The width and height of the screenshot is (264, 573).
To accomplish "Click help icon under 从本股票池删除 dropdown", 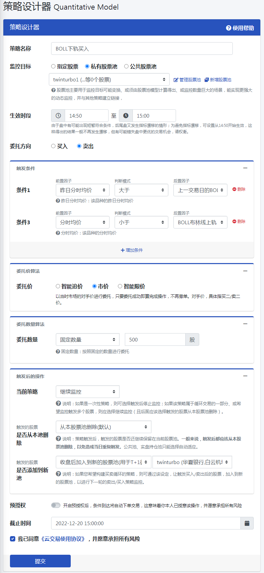I will (58, 439).
